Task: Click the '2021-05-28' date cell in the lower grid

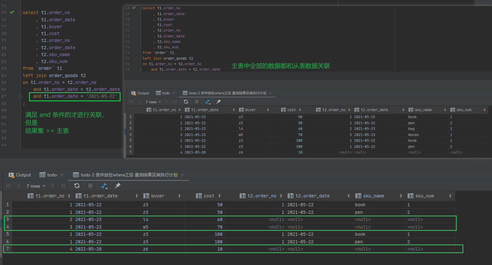Action: [107, 249]
